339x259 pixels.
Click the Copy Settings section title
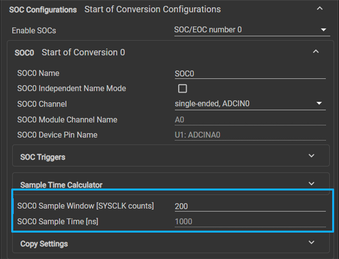[44, 244]
